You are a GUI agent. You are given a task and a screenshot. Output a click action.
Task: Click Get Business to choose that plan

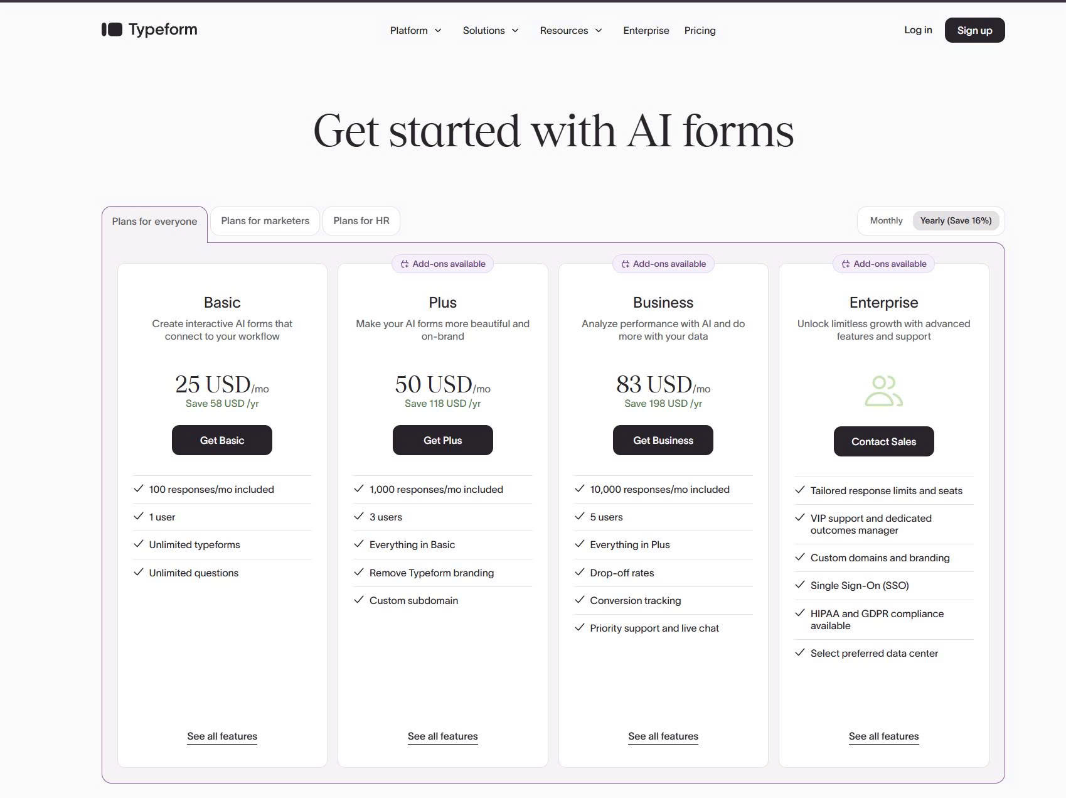point(663,439)
